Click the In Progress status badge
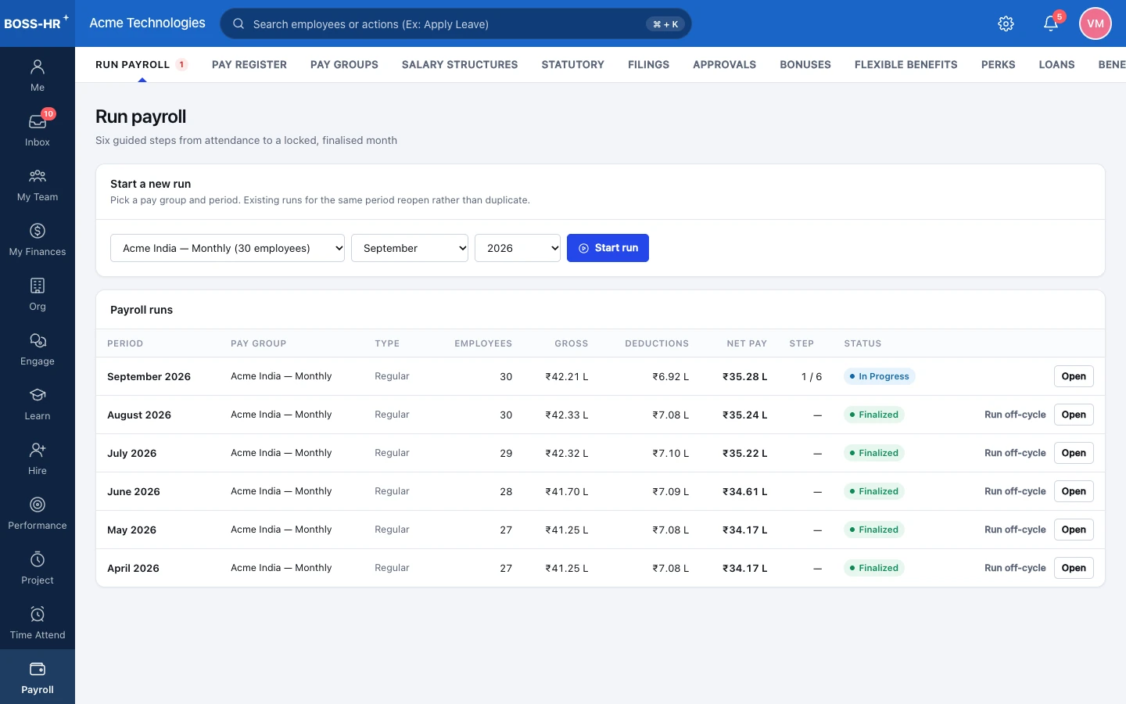This screenshot has width=1126, height=704. [x=880, y=376]
